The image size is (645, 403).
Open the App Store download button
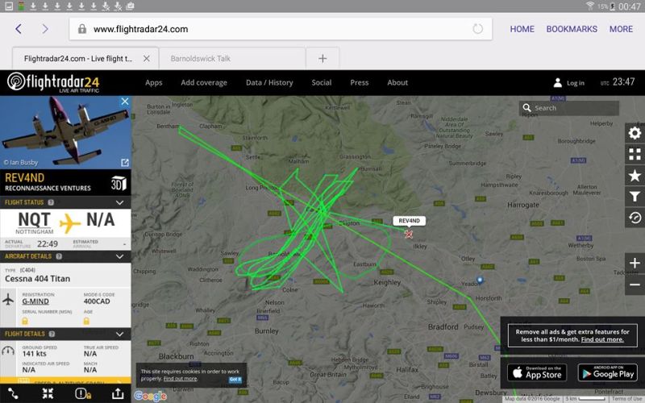(537, 372)
